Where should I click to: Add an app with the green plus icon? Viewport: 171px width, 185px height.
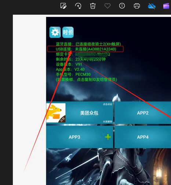pos(108,137)
